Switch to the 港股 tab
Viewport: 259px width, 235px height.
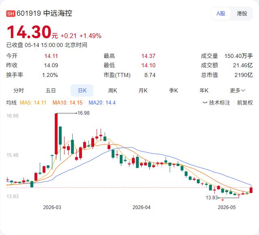point(242,13)
